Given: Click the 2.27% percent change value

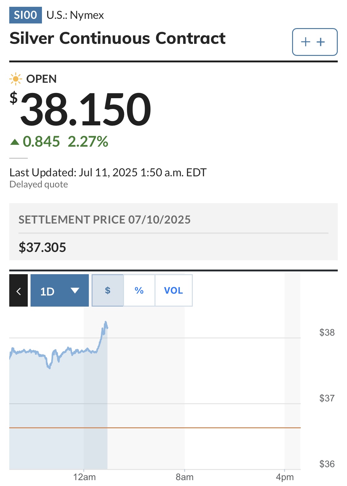Looking at the screenshot, I should pyautogui.click(x=88, y=142).
